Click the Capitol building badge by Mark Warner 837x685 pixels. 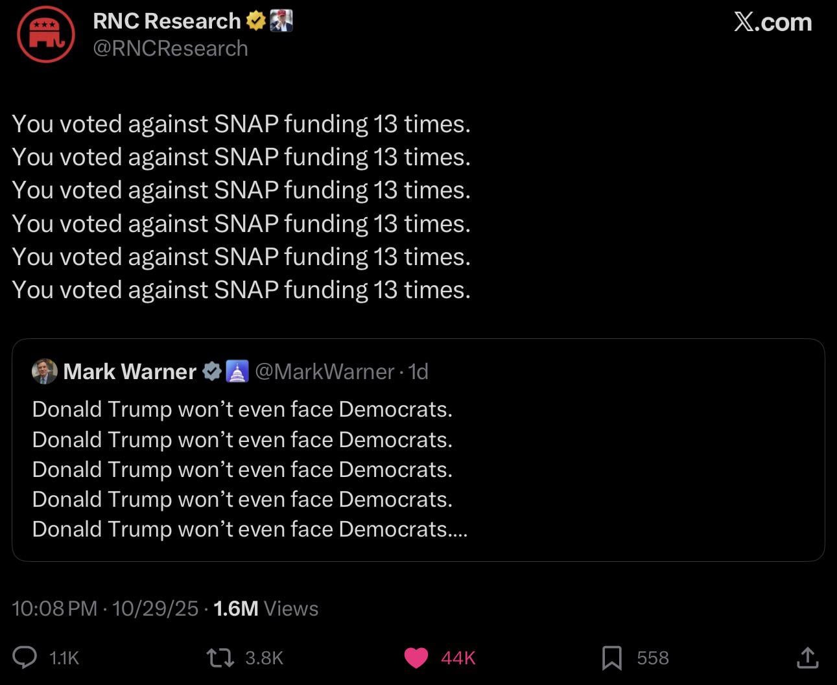(237, 371)
